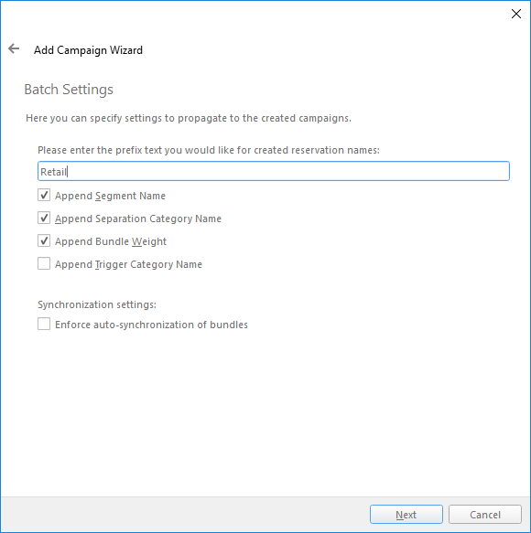
Task: Go back using the wizard's back arrow
Action: [x=14, y=48]
